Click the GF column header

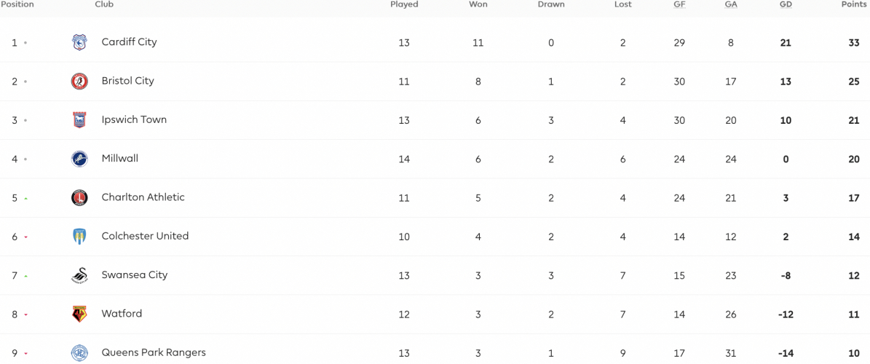pyautogui.click(x=679, y=4)
